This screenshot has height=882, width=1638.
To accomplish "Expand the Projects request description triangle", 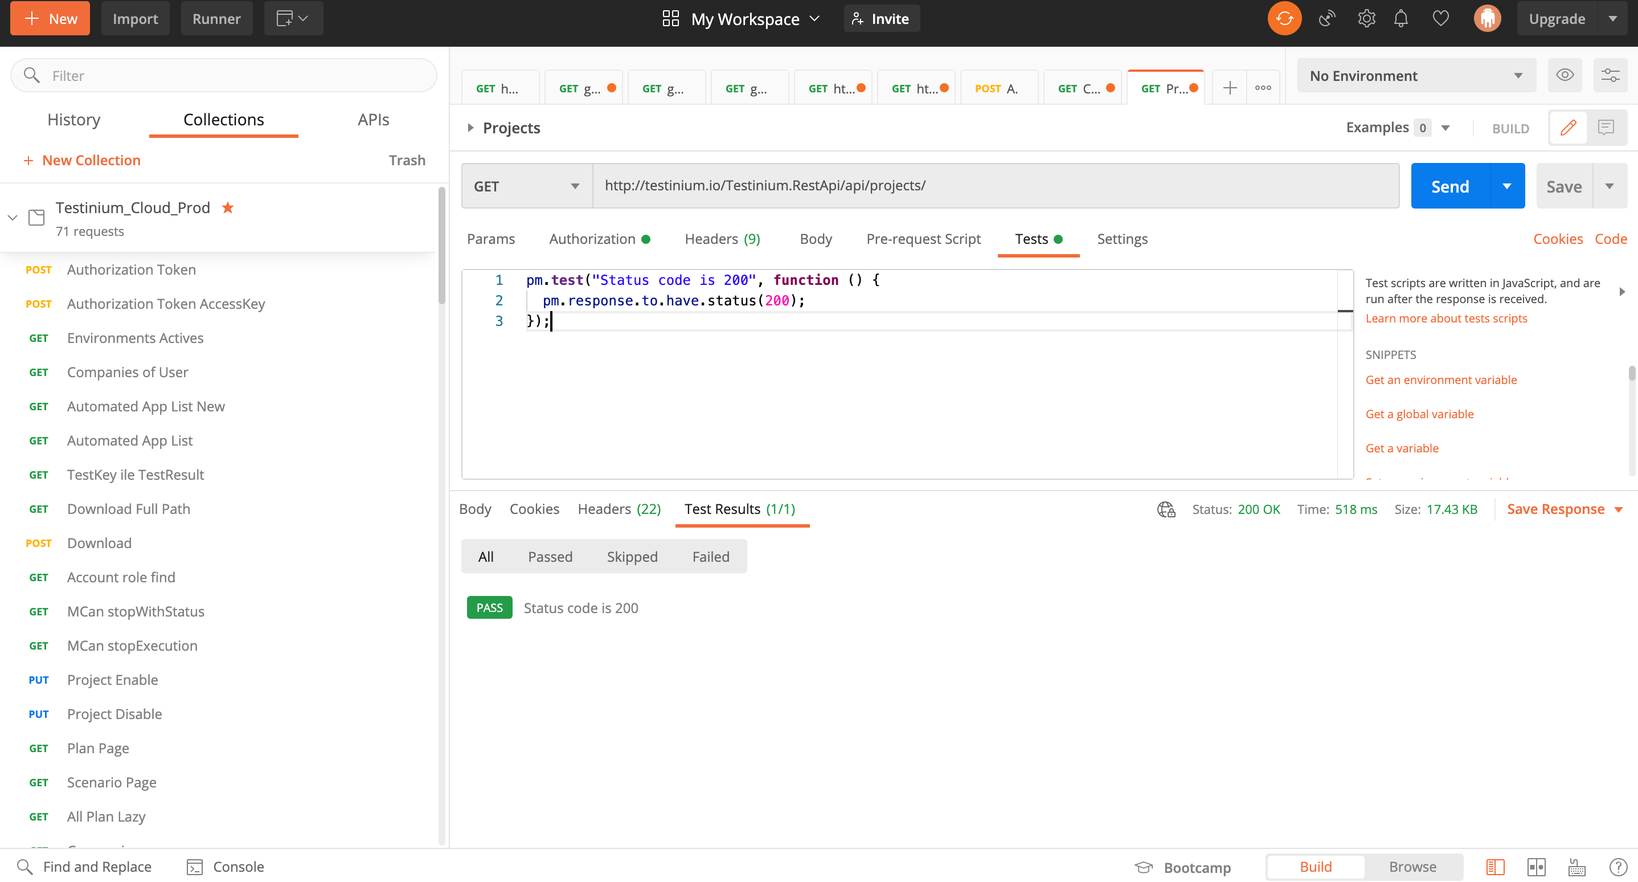I will (x=470, y=128).
